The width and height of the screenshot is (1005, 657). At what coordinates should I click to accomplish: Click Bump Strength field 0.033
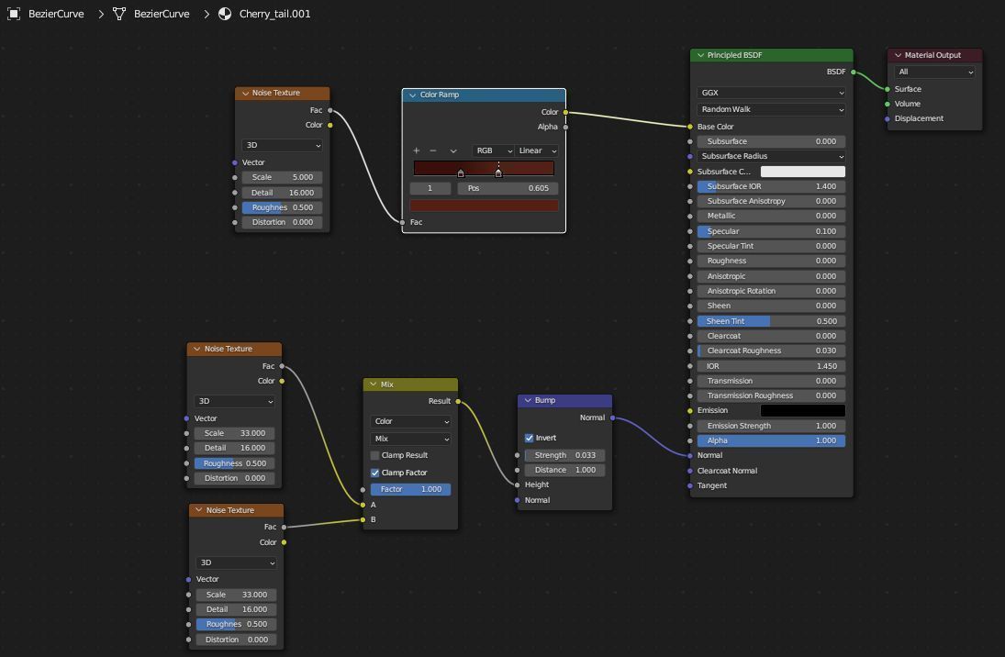tap(564, 456)
